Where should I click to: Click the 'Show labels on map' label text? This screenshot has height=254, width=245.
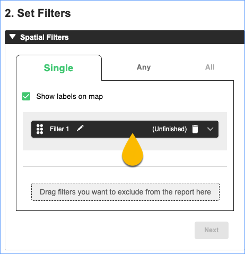(x=69, y=97)
